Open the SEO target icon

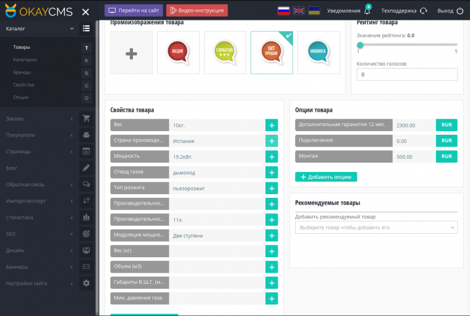pyautogui.click(x=86, y=234)
